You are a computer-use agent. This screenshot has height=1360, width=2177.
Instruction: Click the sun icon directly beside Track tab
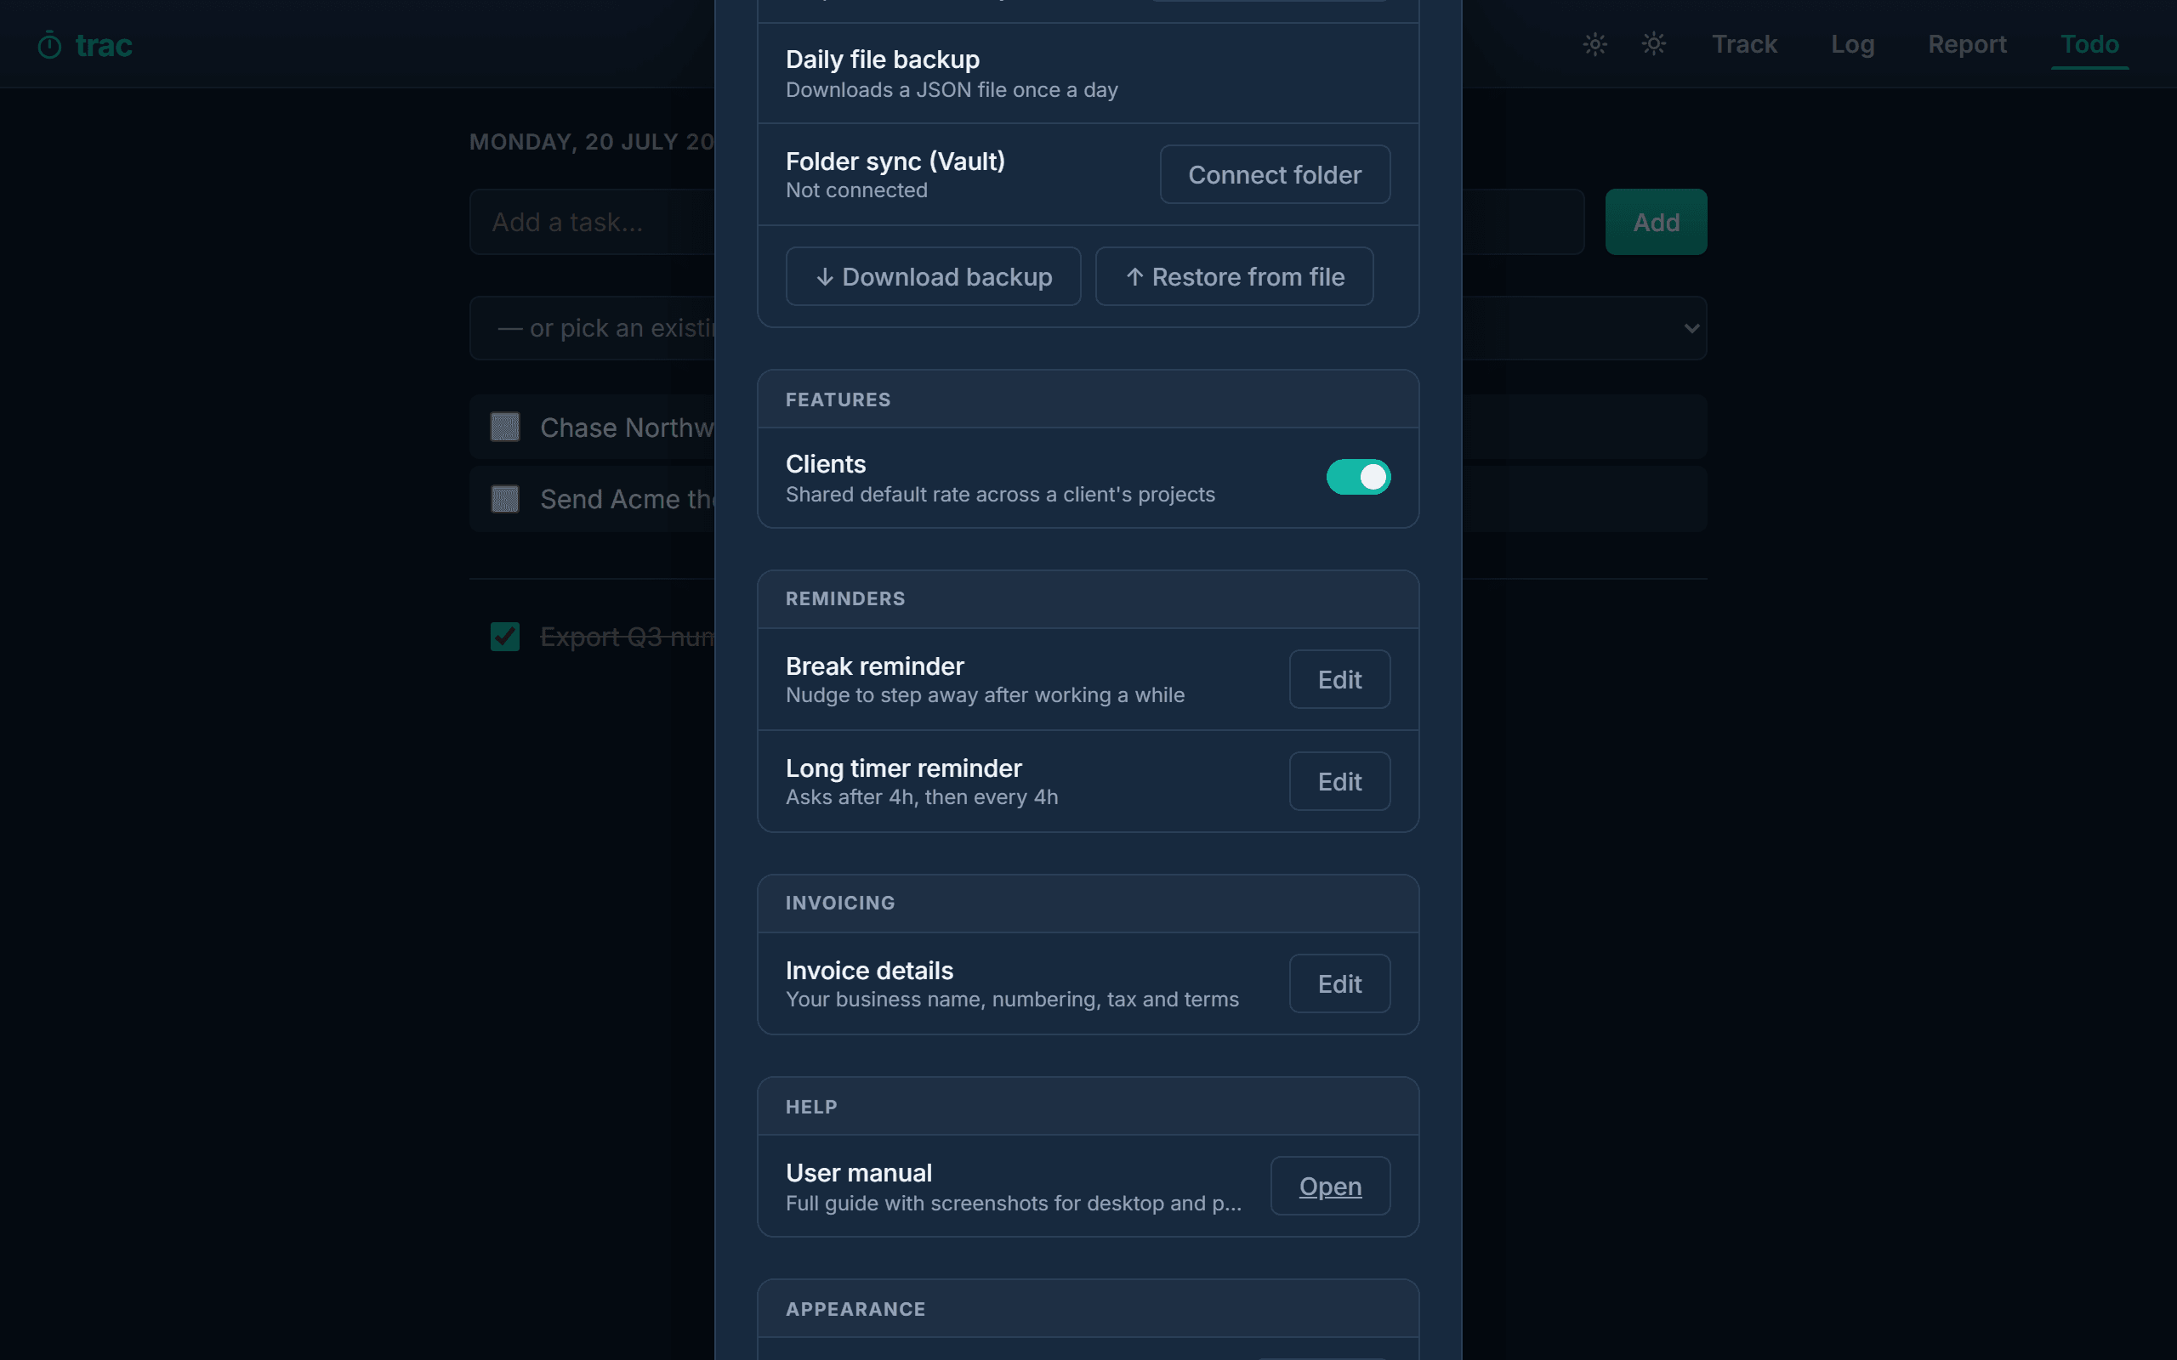pyautogui.click(x=1653, y=43)
